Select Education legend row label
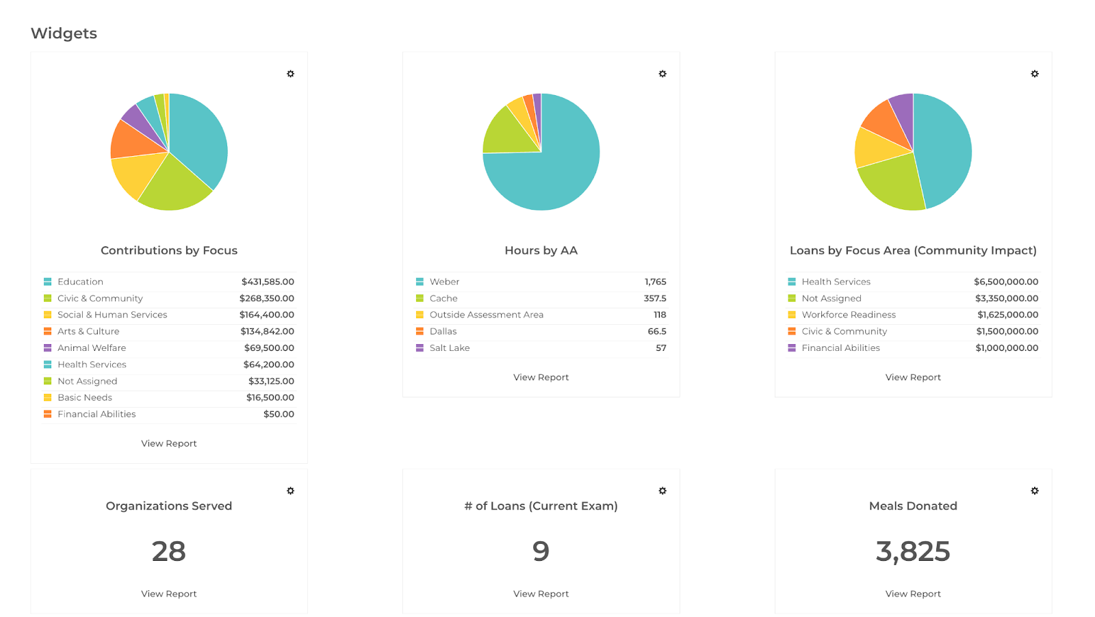Viewport: 1095px width, 617px height. (x=80, y=282)
